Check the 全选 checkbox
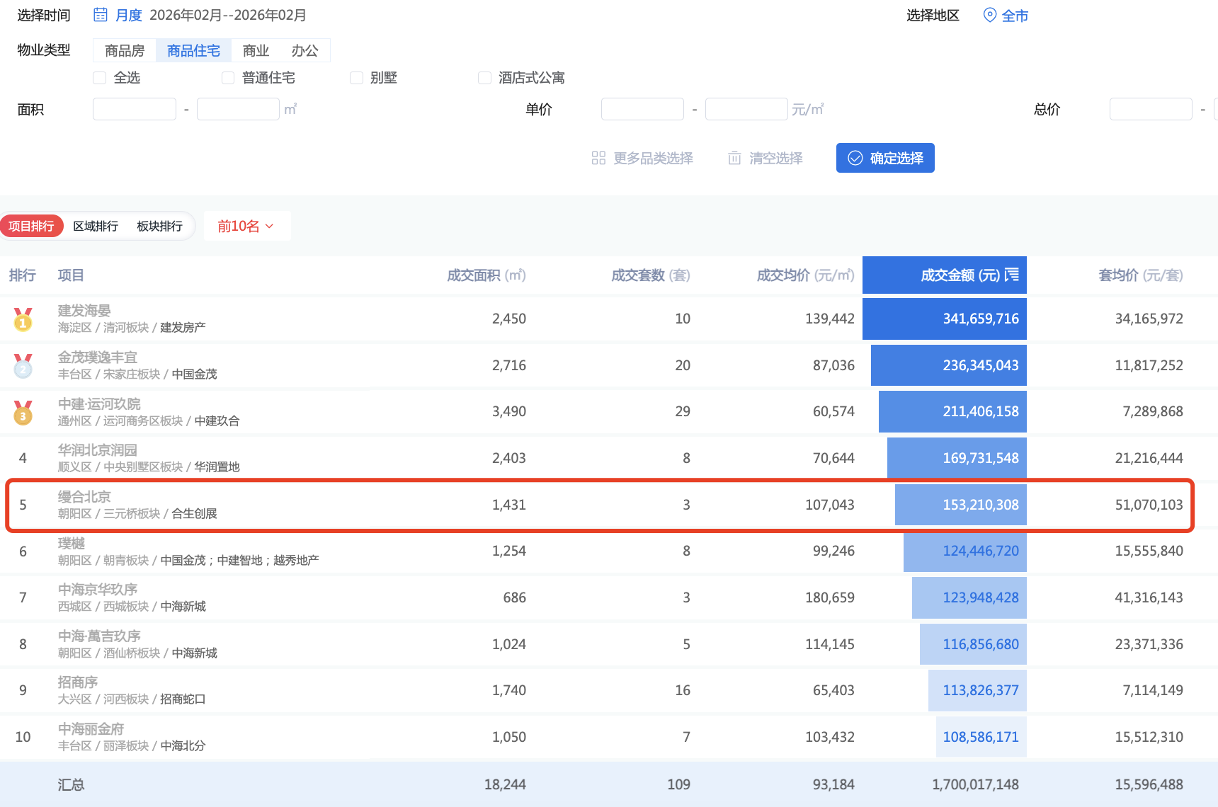The width and height of the screenshot is (1218, 807). pyautogui.click(x=100, y=78)
